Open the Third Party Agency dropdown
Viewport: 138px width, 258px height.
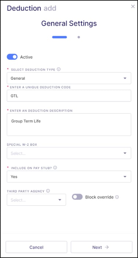(36, 200)
